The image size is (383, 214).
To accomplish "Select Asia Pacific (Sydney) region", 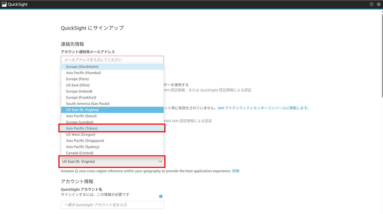I will [x=112, y=147].
